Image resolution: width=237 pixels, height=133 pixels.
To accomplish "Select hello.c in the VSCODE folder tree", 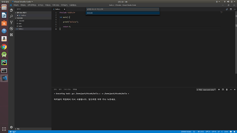I will (33, 29).
